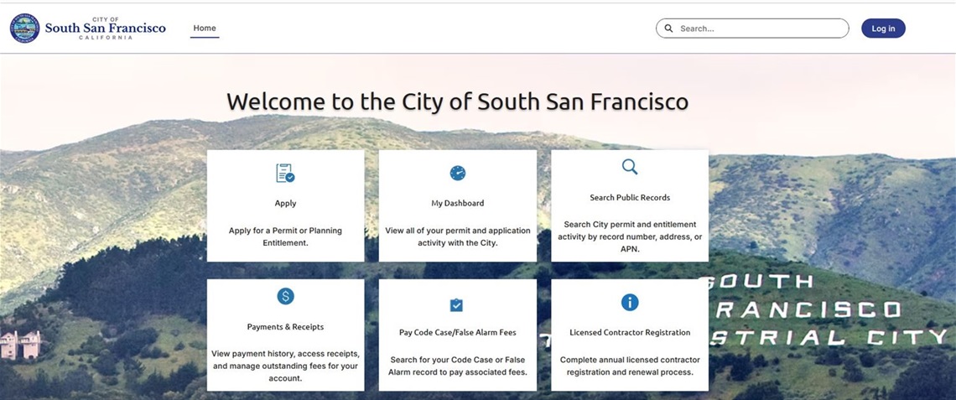Open the Apply card title

[285, 204]
